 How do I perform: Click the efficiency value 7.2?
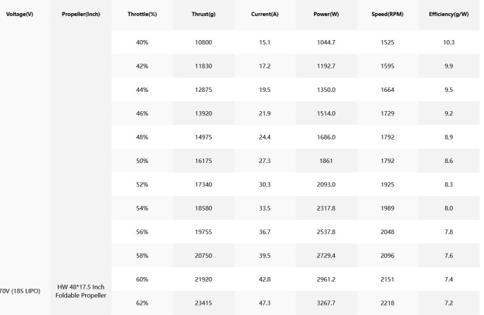point(449,303)
